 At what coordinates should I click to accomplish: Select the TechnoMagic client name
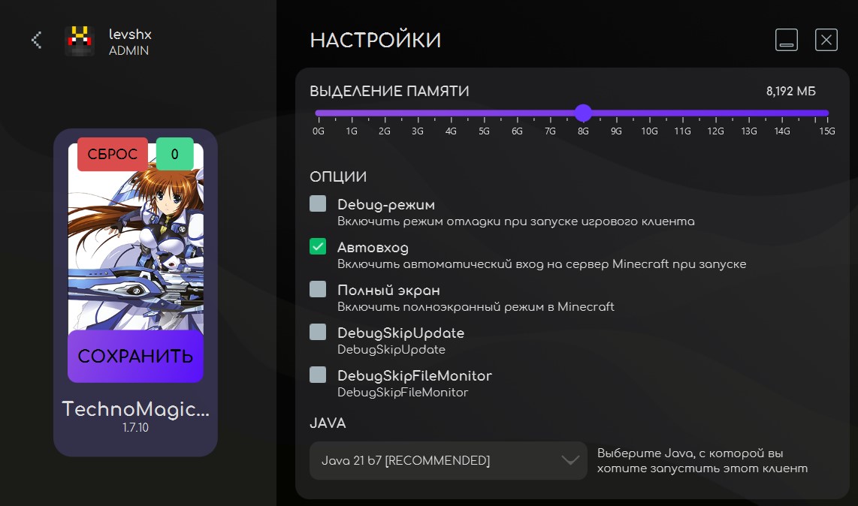pos(136,409)
